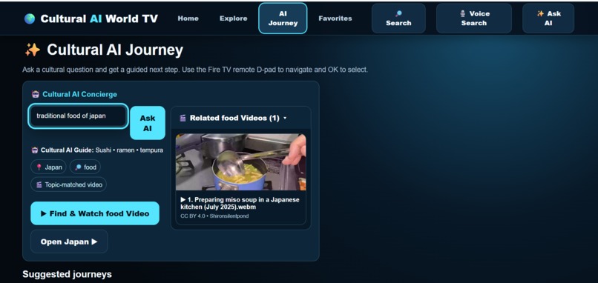The image size is (598, 283).
Task: Click the 'Sushi • ramen • tempura' guide text
Action: 129,150
